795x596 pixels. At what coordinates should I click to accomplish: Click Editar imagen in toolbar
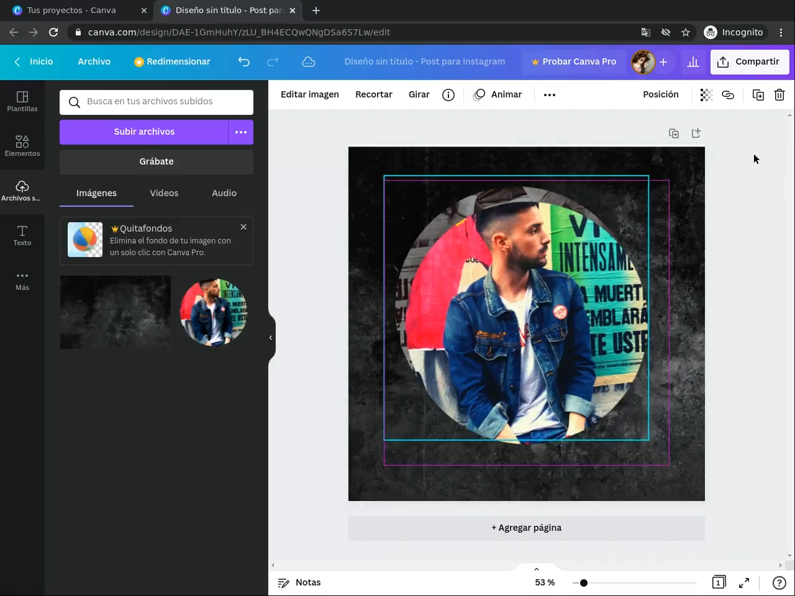[310, 94]
